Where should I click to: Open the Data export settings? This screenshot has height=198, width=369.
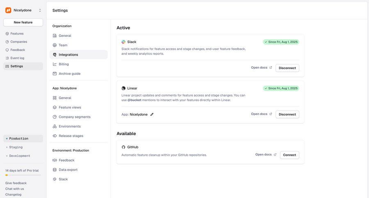coord(79,170)
